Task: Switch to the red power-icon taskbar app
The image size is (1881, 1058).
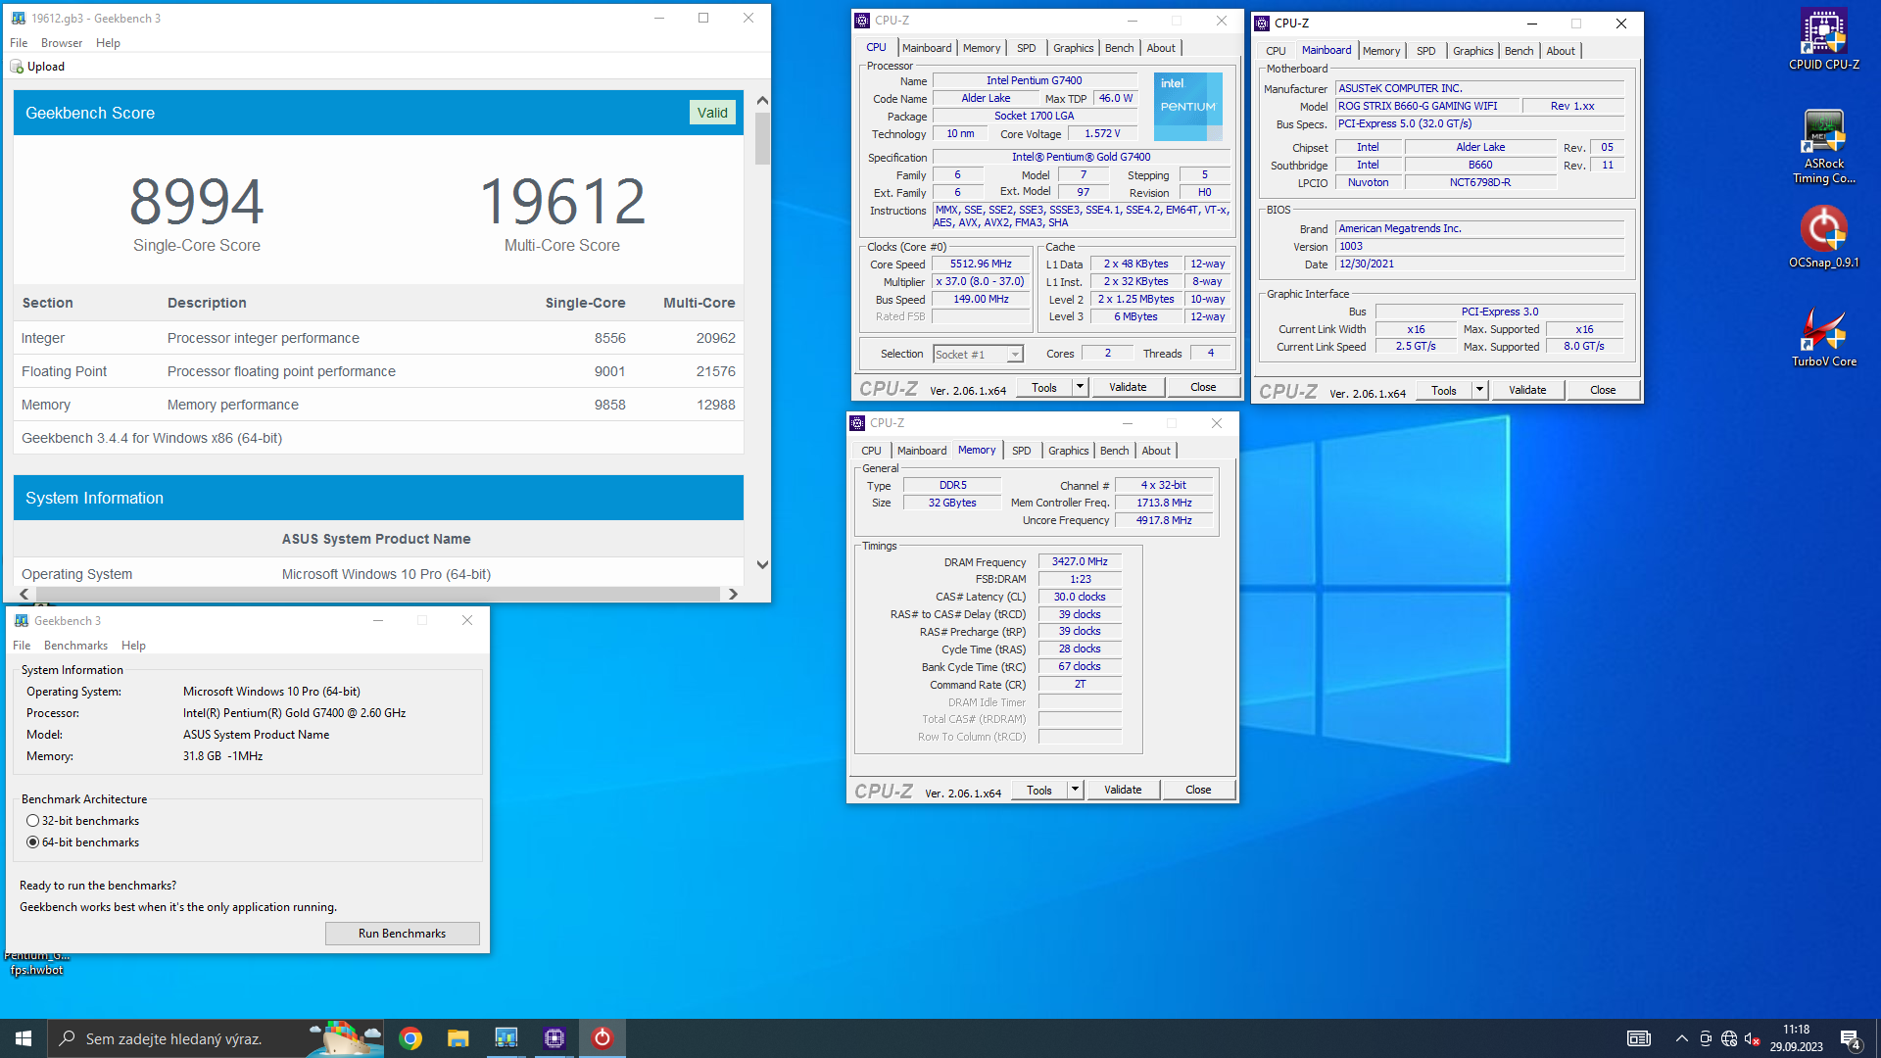Action: click(x=602, y=1038)
